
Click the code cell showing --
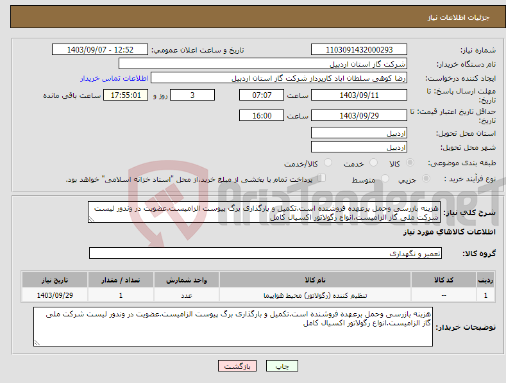tap(443, 295)
